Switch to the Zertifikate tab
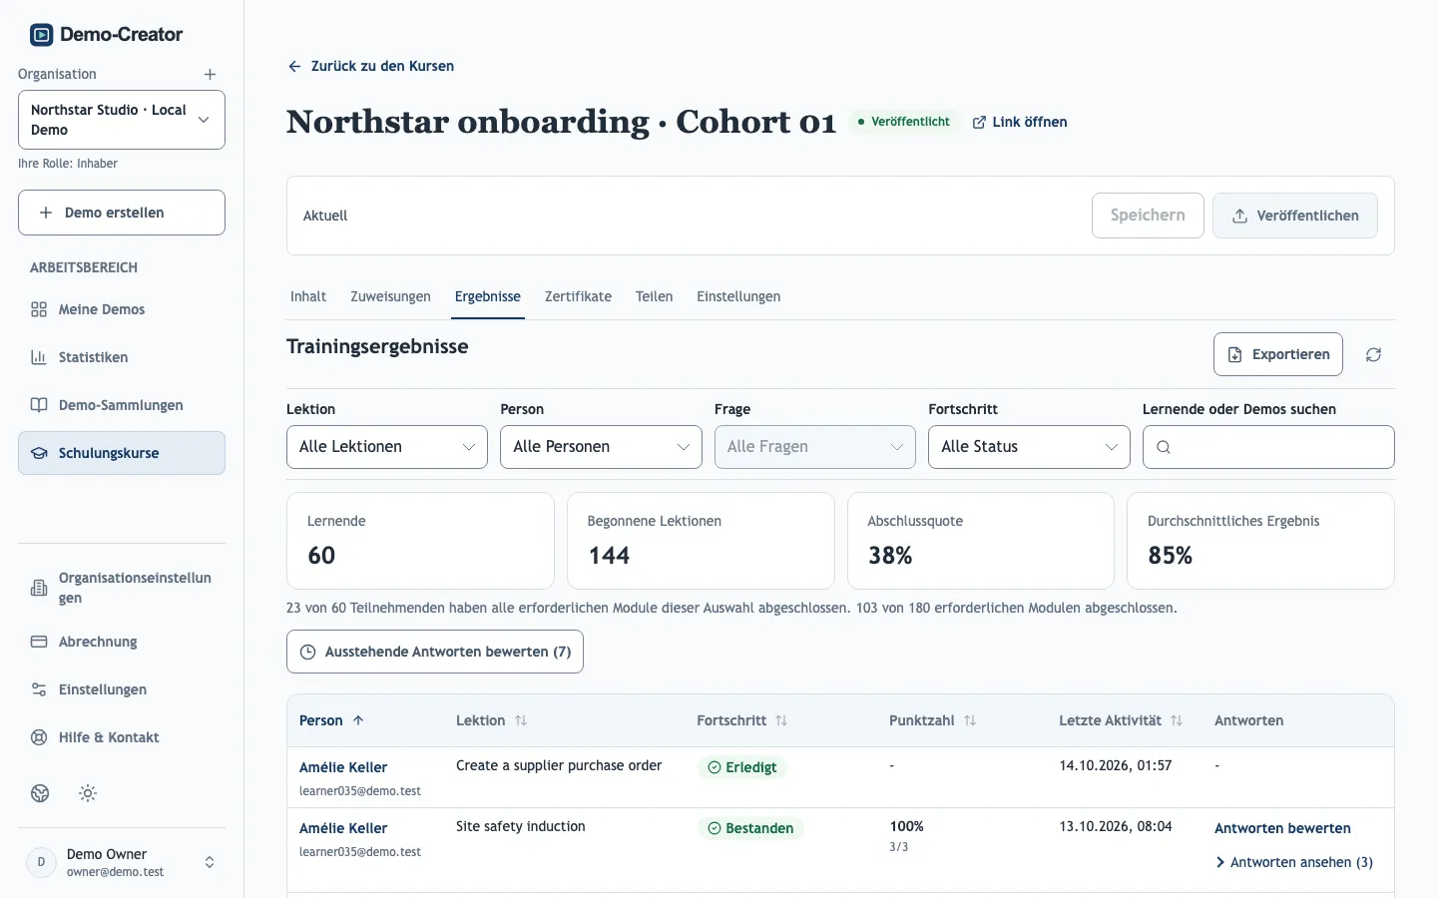This screenshot has width=1437, height=898. [578, 296]
